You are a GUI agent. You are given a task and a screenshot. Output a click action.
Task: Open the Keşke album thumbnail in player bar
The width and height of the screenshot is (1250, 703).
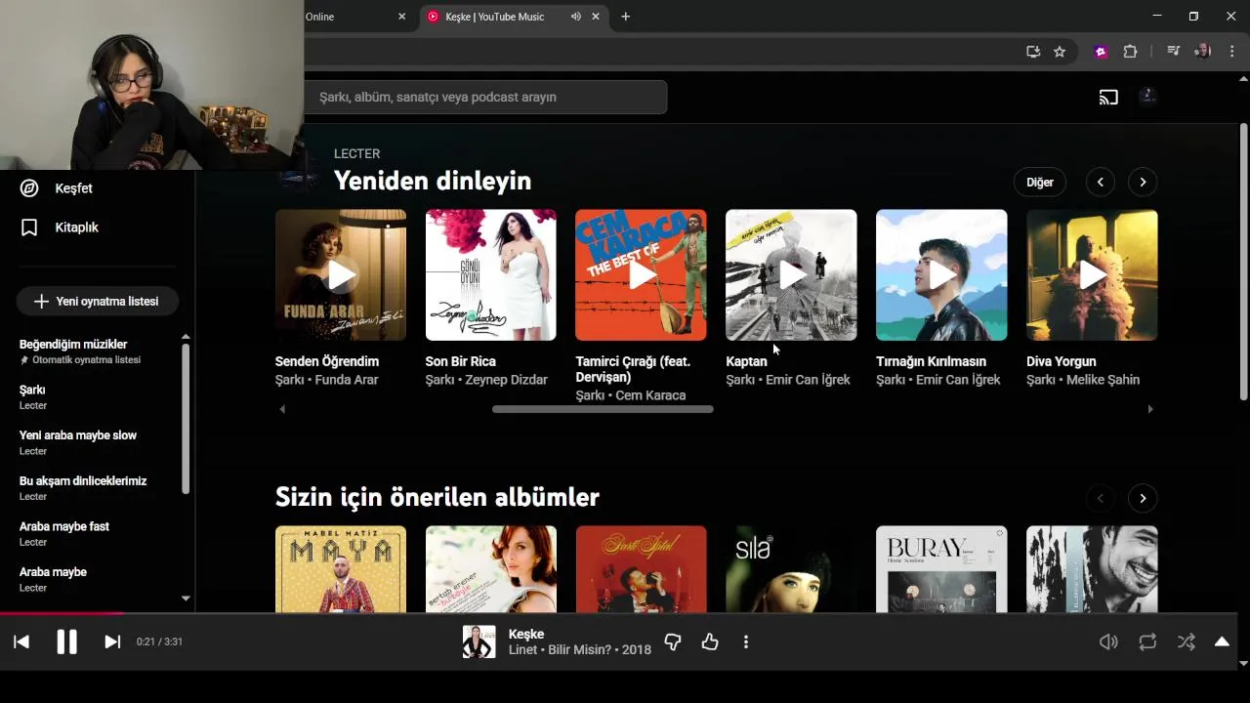tap(479, 641)
